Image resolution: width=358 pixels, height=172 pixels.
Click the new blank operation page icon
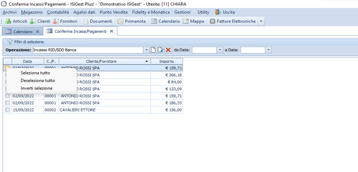point(153,50)
